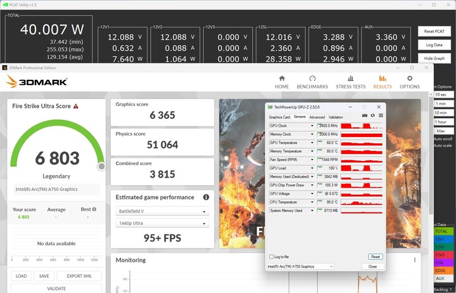Toggle the AUX white plot data swatch

click(443, 278)
